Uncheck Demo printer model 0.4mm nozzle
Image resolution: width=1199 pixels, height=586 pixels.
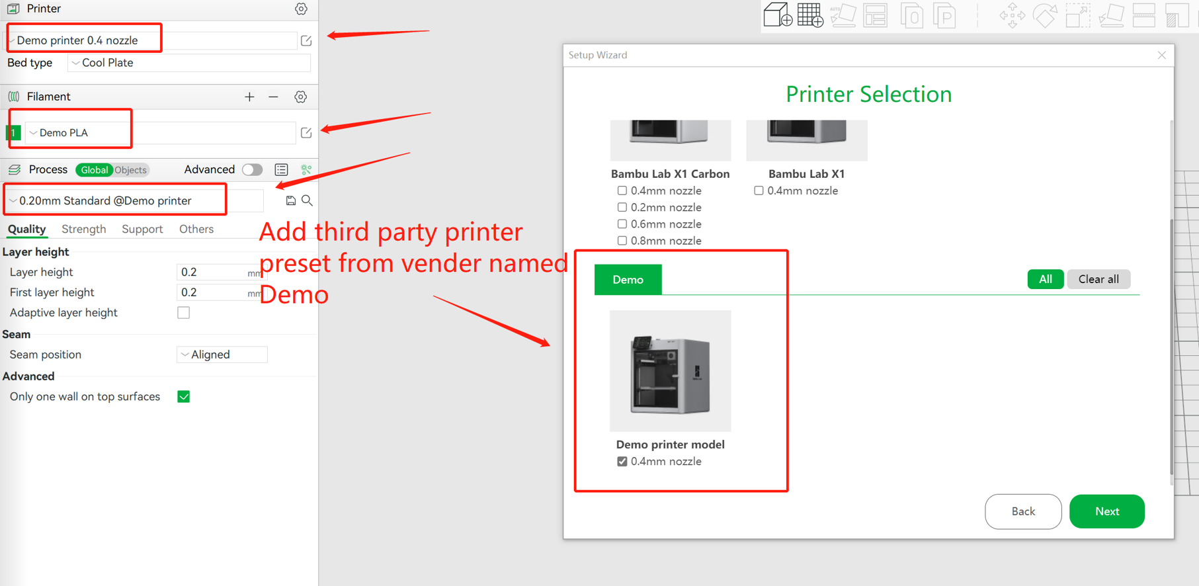click(x=622, y=462)
